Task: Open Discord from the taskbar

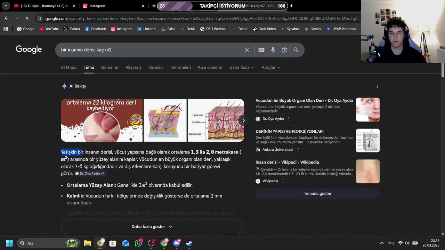Action: 177,243
